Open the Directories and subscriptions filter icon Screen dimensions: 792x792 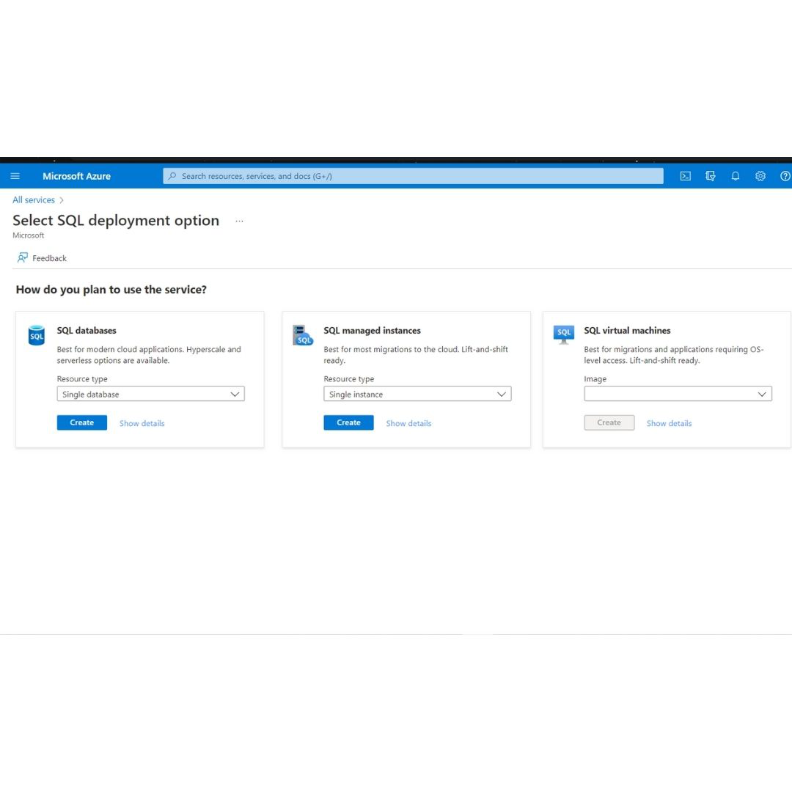pyautogui.click(x=710, y=176)
